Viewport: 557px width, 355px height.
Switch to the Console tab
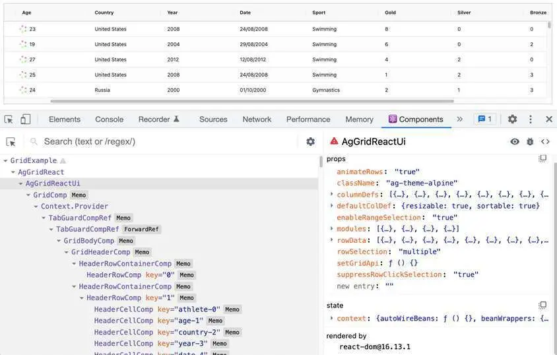pos(109,119)
